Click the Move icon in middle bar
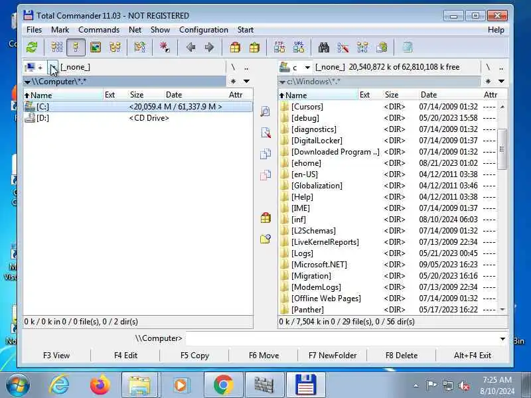Screen dimensions: 531x398 tap(265, 175)
